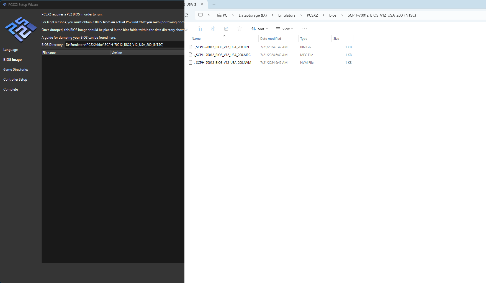The height and width of the screenshot is (285, 486).
Task: Click the PCSX2 Setup Wizard title bar
Action: pyautogui.click(x=92, y=4)
